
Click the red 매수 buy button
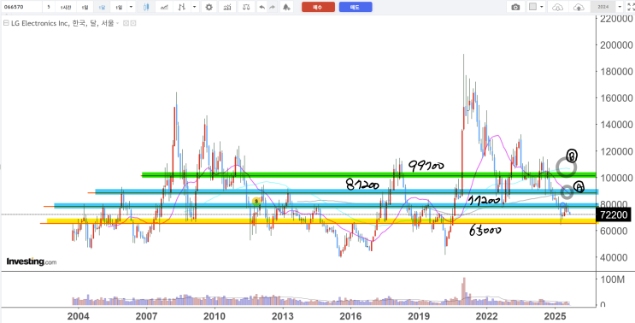(x=318, y=7)
